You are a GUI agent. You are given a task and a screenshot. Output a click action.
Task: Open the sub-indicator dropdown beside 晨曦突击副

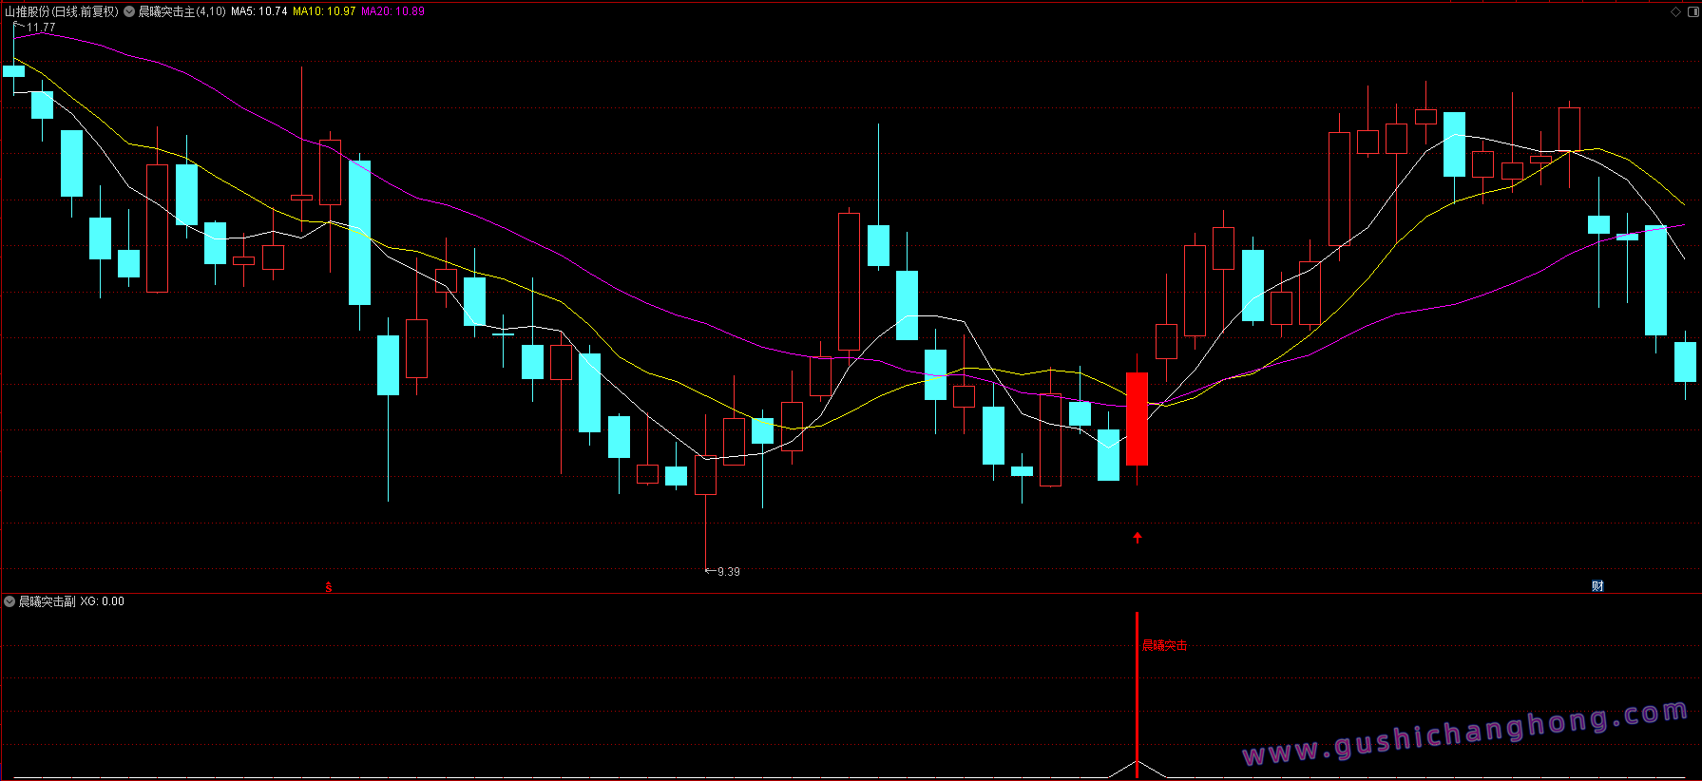pyautogui.click(x=10, y=601)
